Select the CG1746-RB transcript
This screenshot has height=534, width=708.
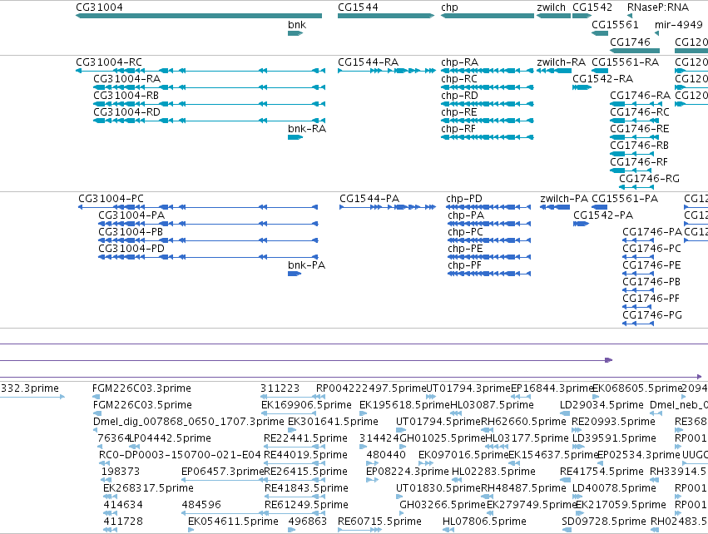[632, 154]
